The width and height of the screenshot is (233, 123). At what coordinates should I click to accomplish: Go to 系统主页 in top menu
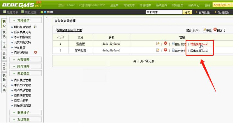(x=161, y=5)
